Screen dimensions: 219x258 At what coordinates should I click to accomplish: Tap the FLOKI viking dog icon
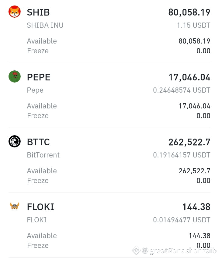[x=15, y=206]
